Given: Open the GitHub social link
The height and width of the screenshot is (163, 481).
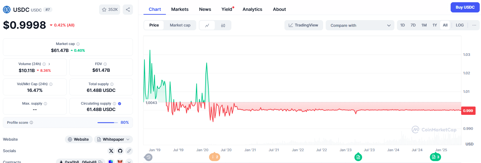Looking at the screenshot, I should pyautogui.click(x=120, y=151).
